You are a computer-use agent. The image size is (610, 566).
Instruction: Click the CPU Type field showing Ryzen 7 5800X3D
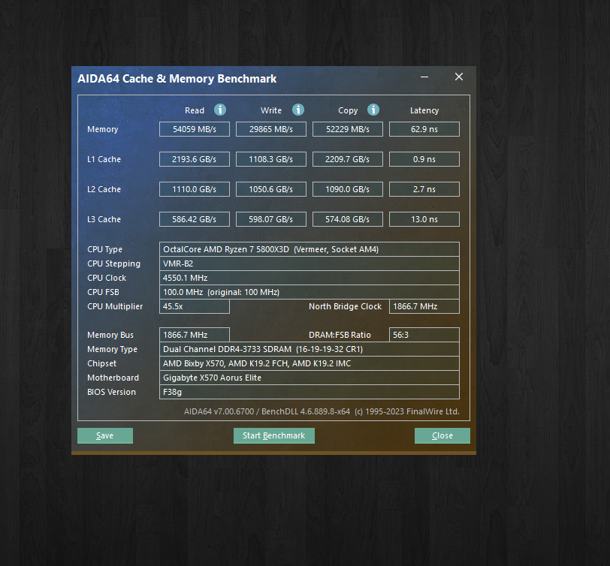[310, 249]
